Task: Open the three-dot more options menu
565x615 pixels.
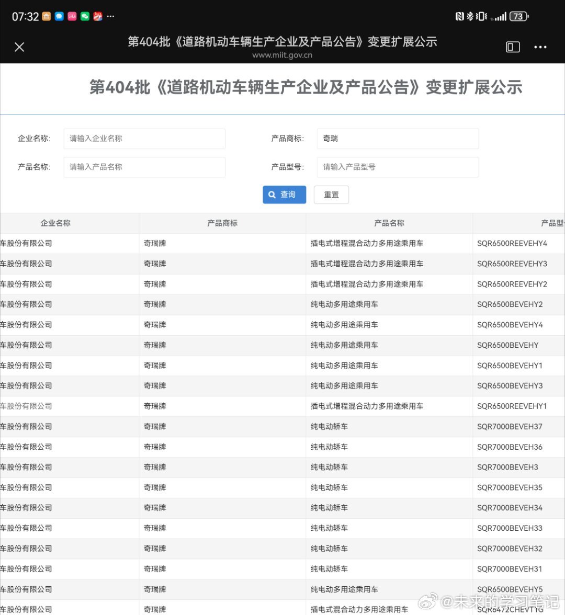Action: 540,47
